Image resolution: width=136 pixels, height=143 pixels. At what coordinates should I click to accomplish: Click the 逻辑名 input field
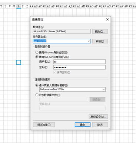point(72,108)
